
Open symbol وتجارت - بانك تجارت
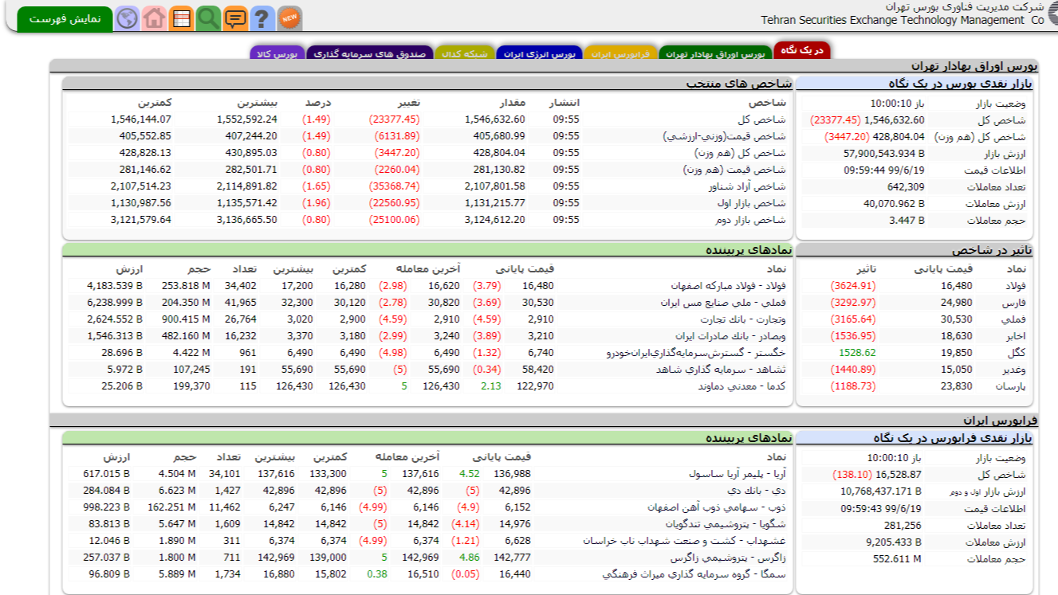pyautogui.click(x=744, y=319)
